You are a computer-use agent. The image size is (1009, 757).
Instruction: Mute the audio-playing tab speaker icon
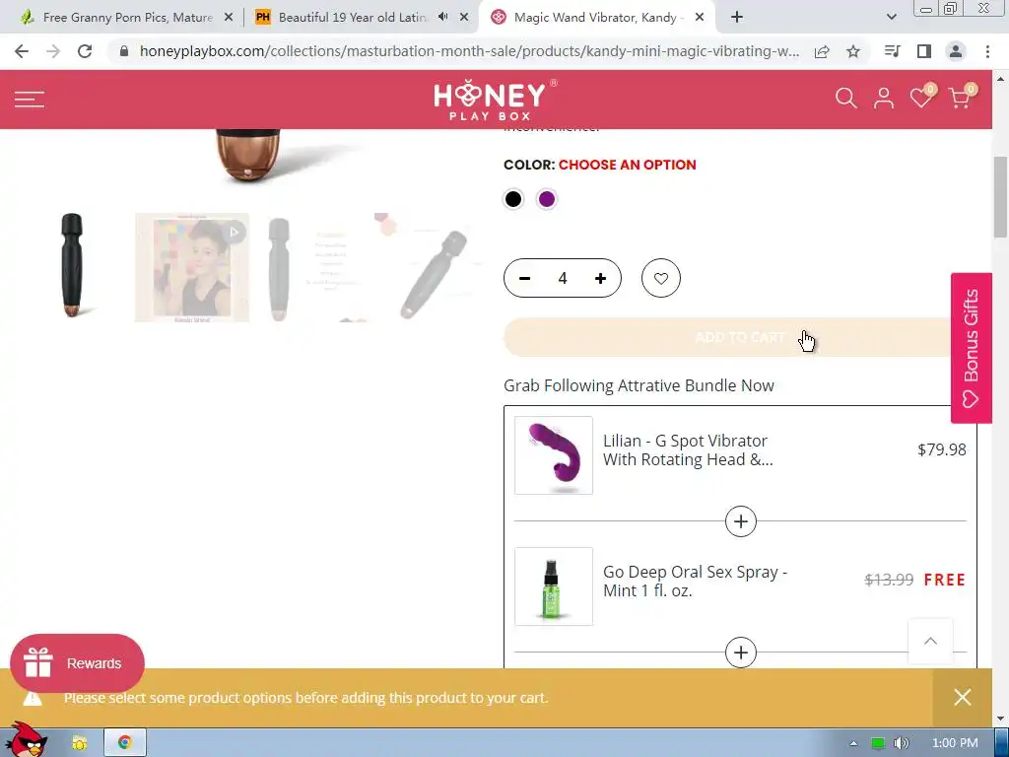pyautogui.click(x=442, y=17)
